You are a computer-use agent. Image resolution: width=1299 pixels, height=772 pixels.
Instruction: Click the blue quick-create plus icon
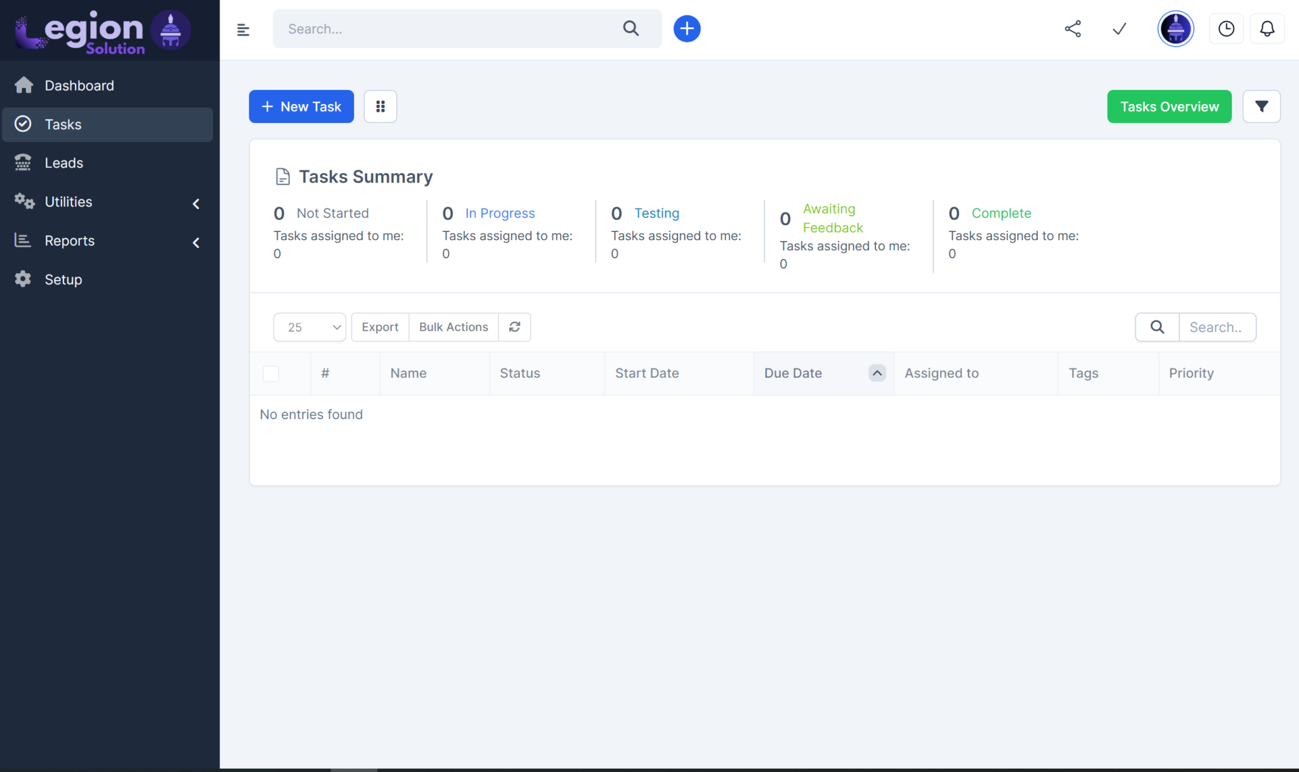tap(686, 29)
